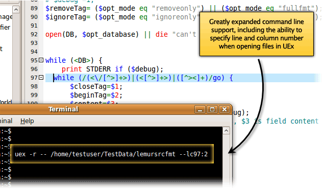Minimize the Terminal window
Screen dimensions: 325x190
[x=200, y=109]
